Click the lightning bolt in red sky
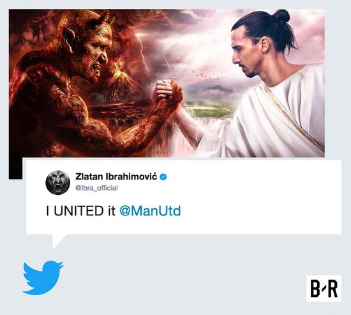 (142, 51)
